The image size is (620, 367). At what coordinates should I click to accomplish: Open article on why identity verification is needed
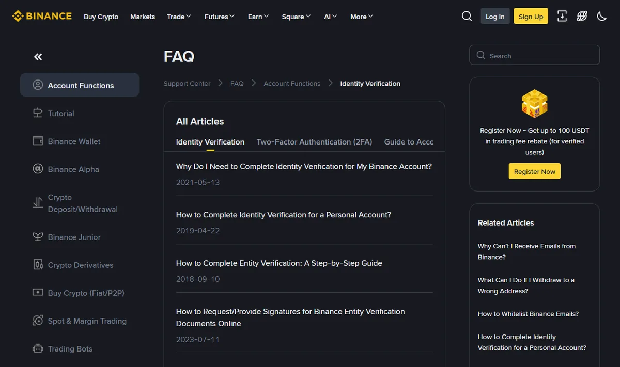click(x=304, y=167)
